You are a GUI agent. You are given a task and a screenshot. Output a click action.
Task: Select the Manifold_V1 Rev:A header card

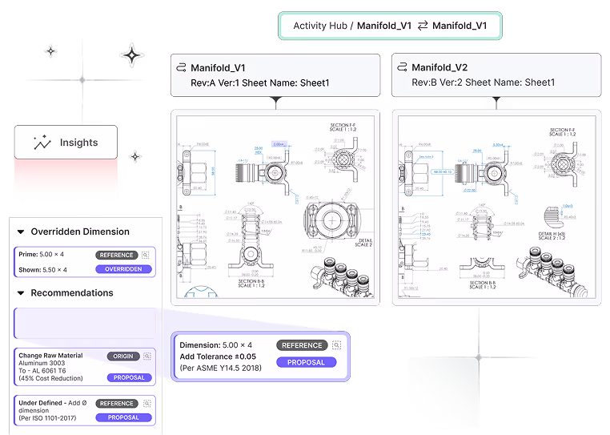(x=275, y=75)
